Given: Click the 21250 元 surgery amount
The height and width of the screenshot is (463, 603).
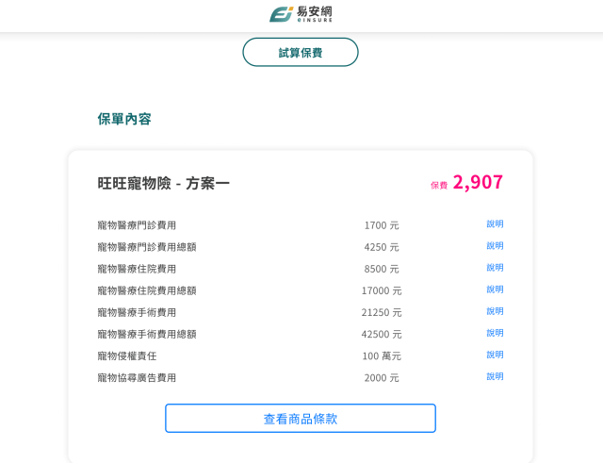Looking at the screenshot, I should [382, 312].
